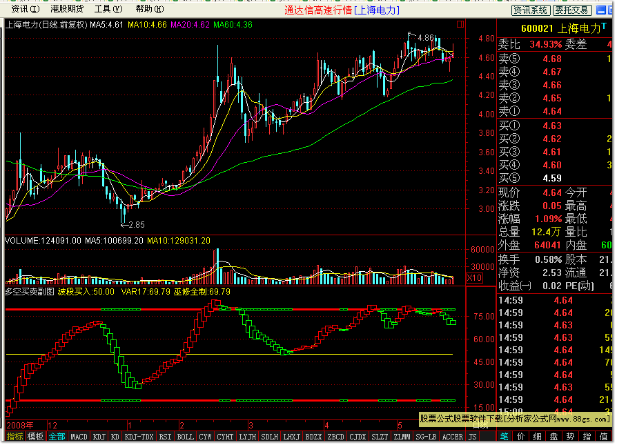
Task: Click the MA60:4.36 label
Action: [x=233, y=25]
